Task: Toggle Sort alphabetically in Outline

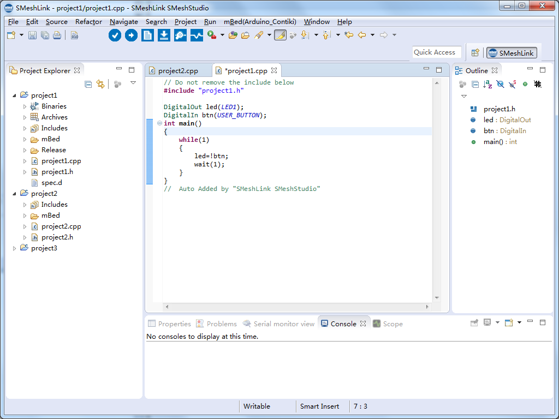Action: click(487, 84)
